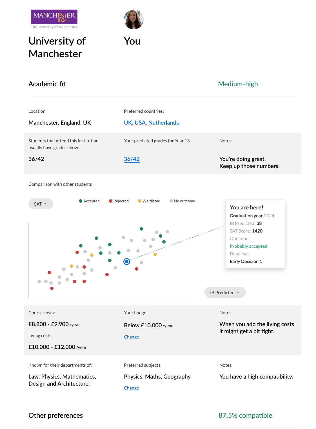Click the 87.5% compatible label
The height and width of the screenshot is (429, 316).
(x=245, y=415)
